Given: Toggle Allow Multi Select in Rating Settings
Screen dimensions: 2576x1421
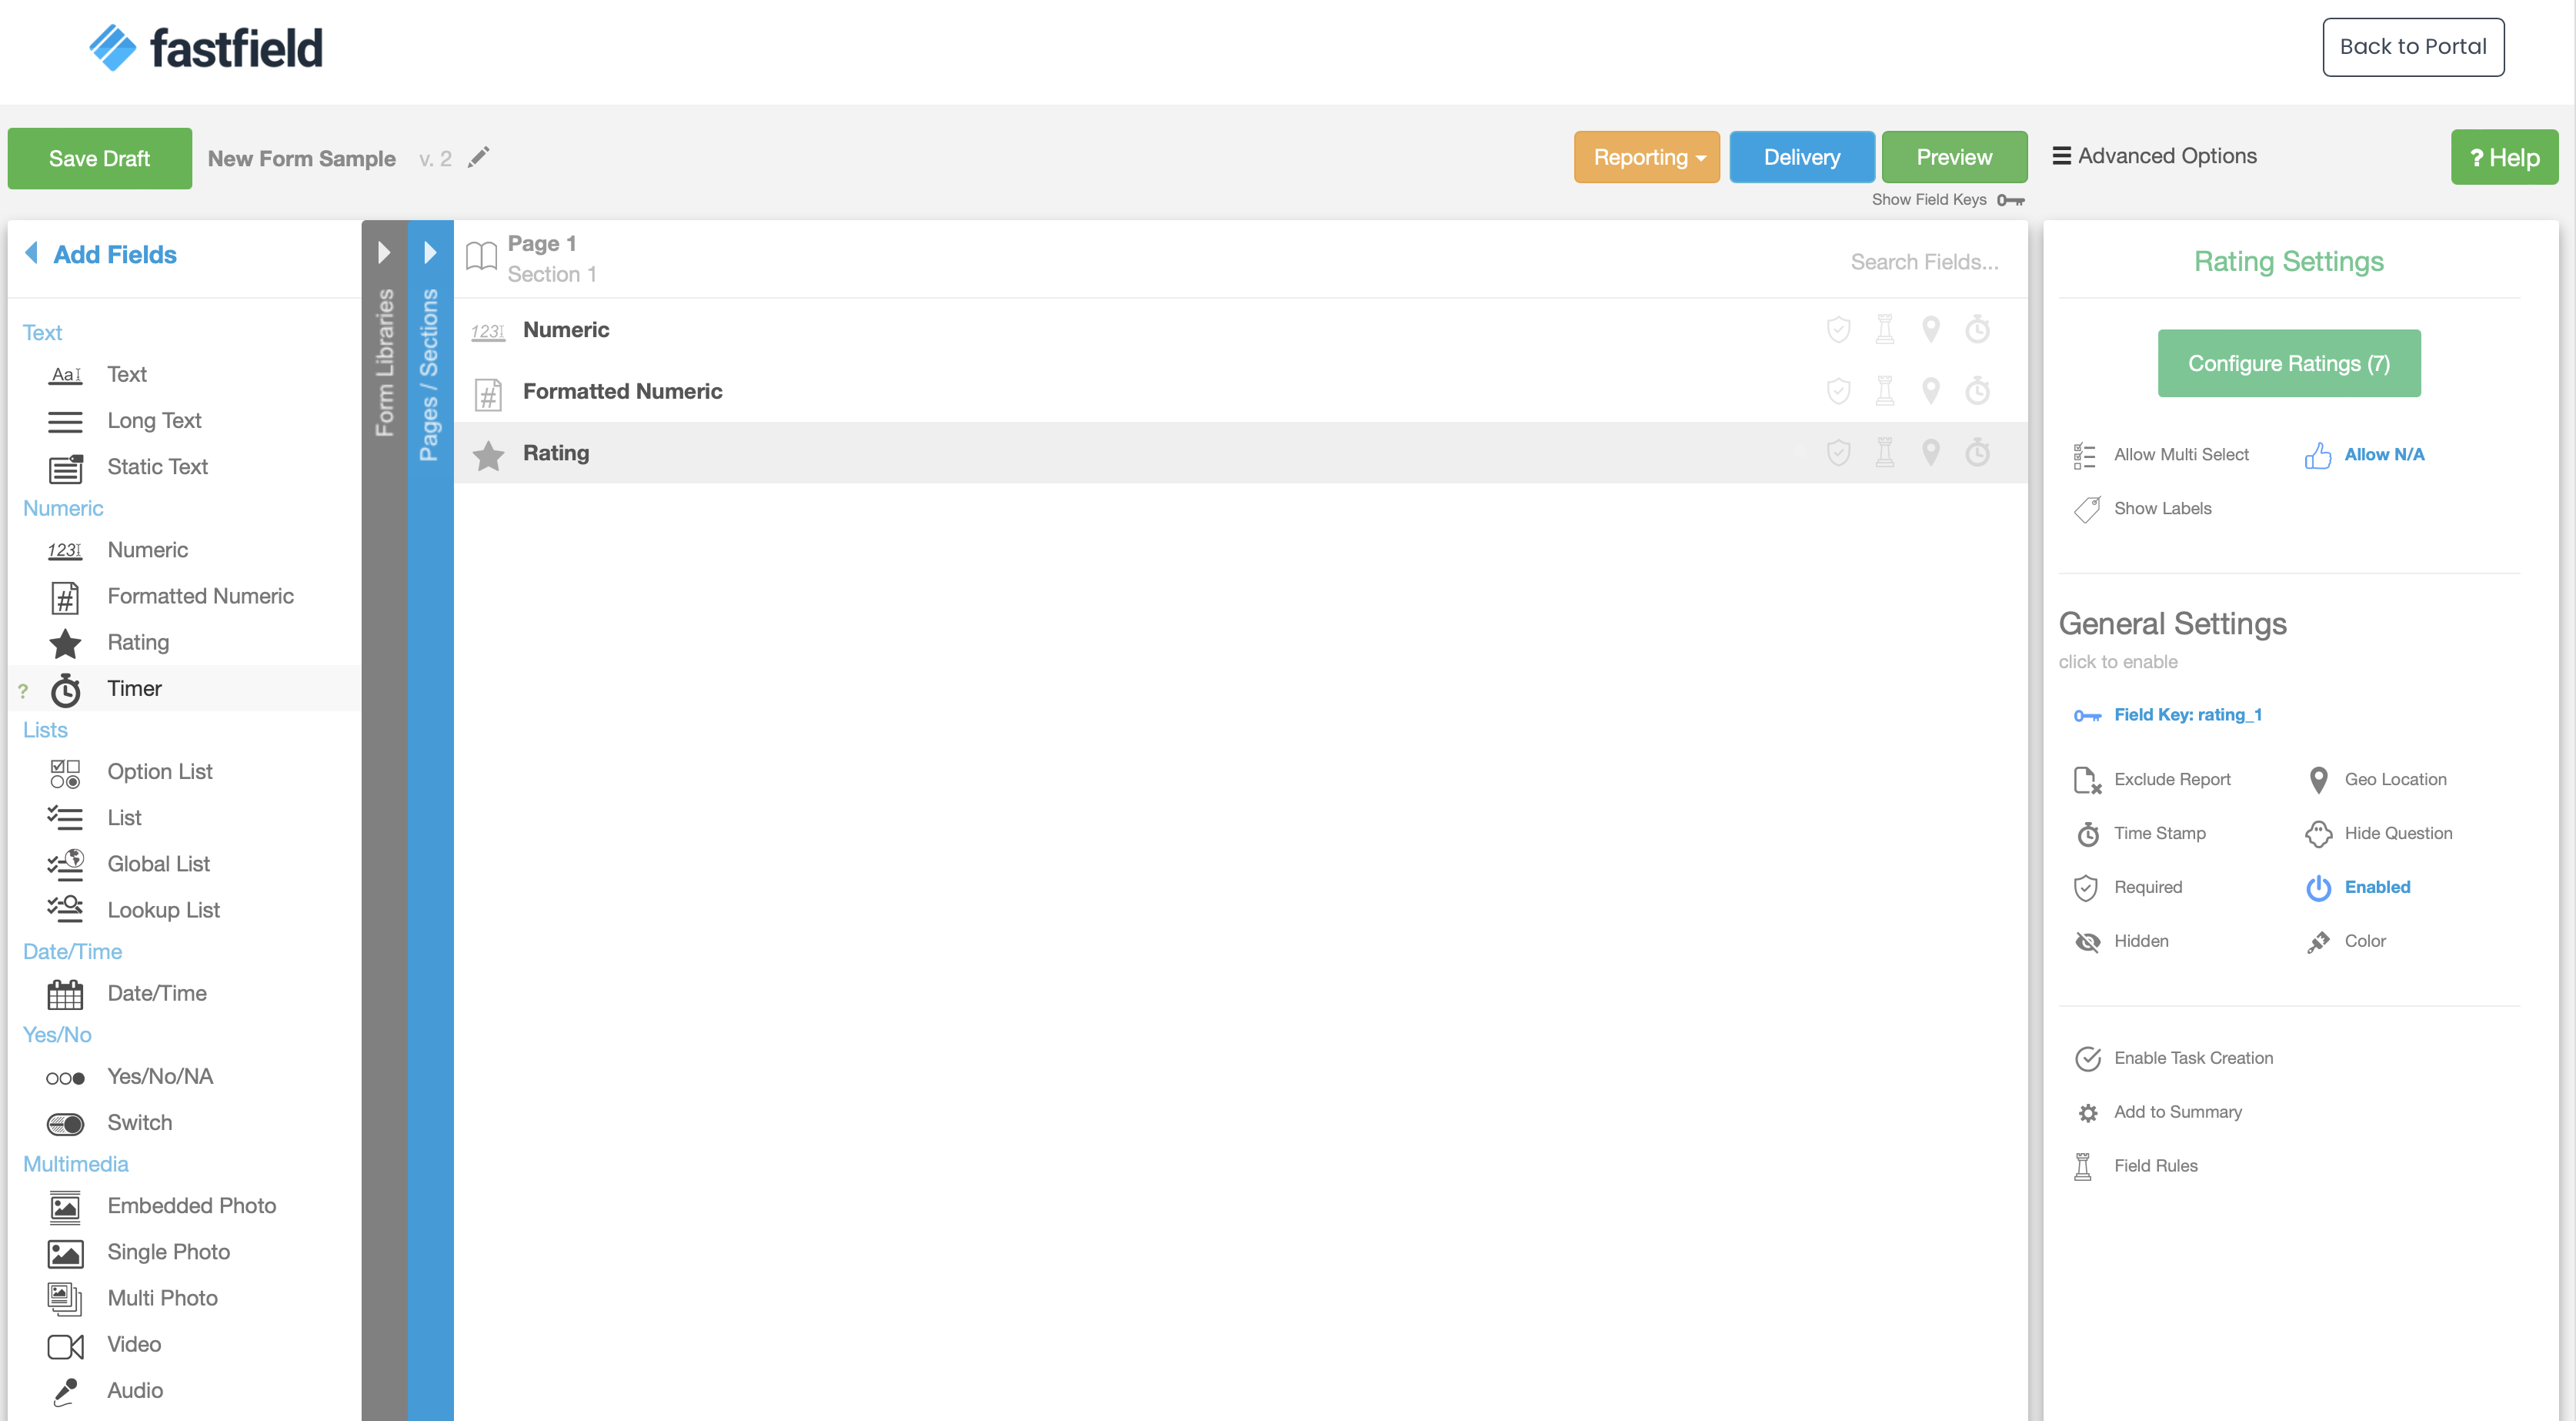Looking at the screenshot, I should 2180,454.
